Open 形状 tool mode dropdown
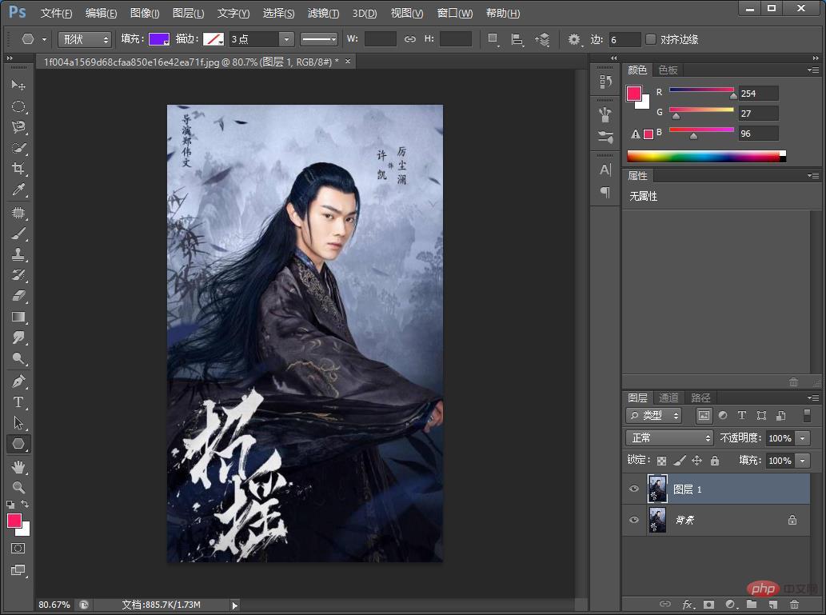Image resolution: width=826 pixels, height=615 pixels. point(84,39)
